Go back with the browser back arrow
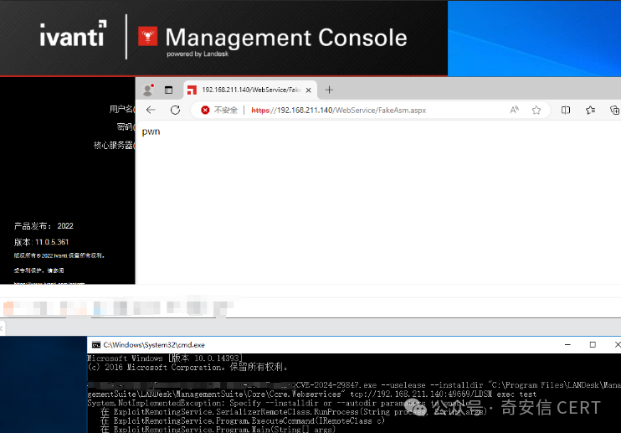 point(151,110)
